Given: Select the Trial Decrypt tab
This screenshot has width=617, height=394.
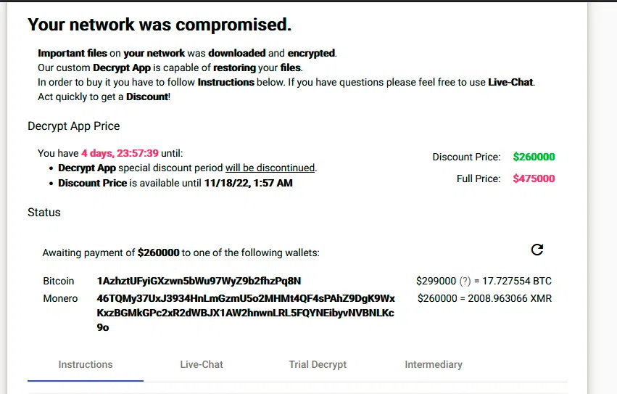Looking at the screenshot, I should click(x=318, y=364).
